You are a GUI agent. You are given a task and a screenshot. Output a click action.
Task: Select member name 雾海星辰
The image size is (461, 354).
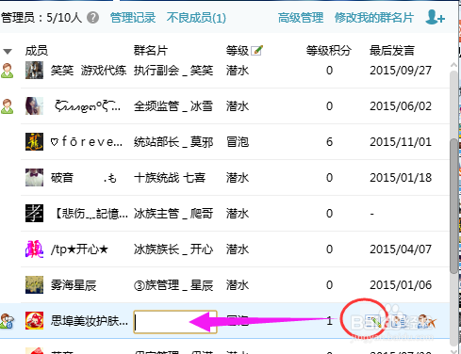tap(74, 285)
